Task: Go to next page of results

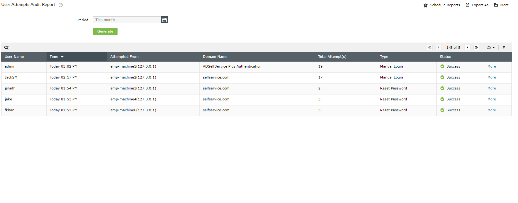Action: [x=467, y=48]
